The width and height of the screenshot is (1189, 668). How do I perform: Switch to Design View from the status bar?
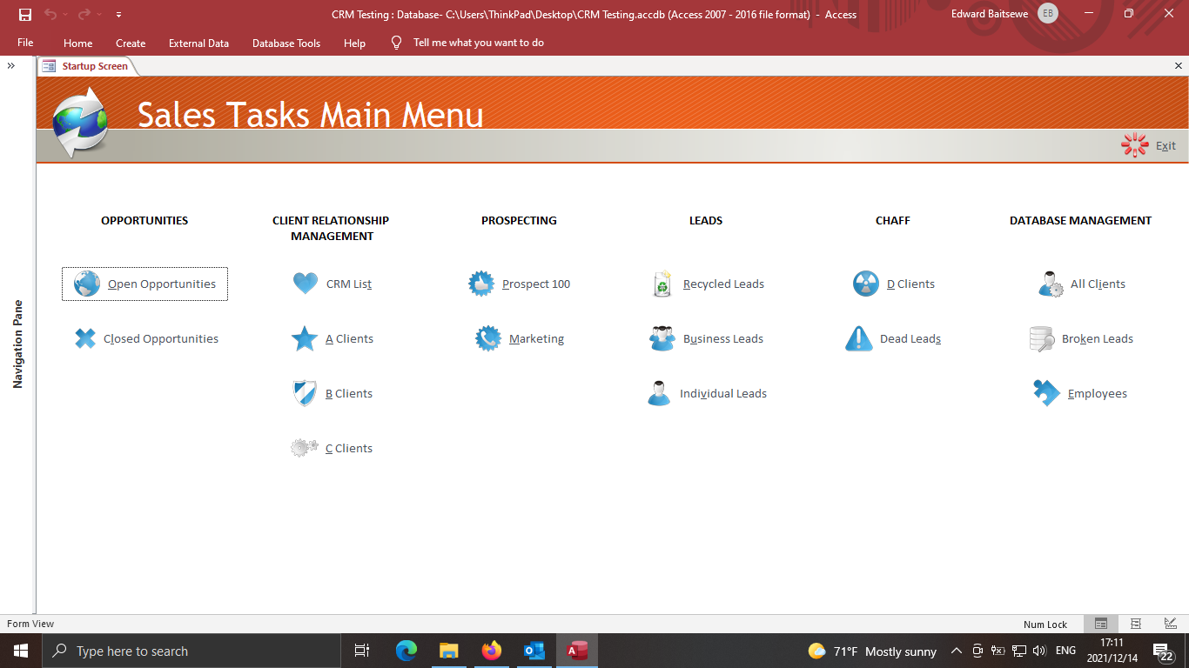point(1169,624)
